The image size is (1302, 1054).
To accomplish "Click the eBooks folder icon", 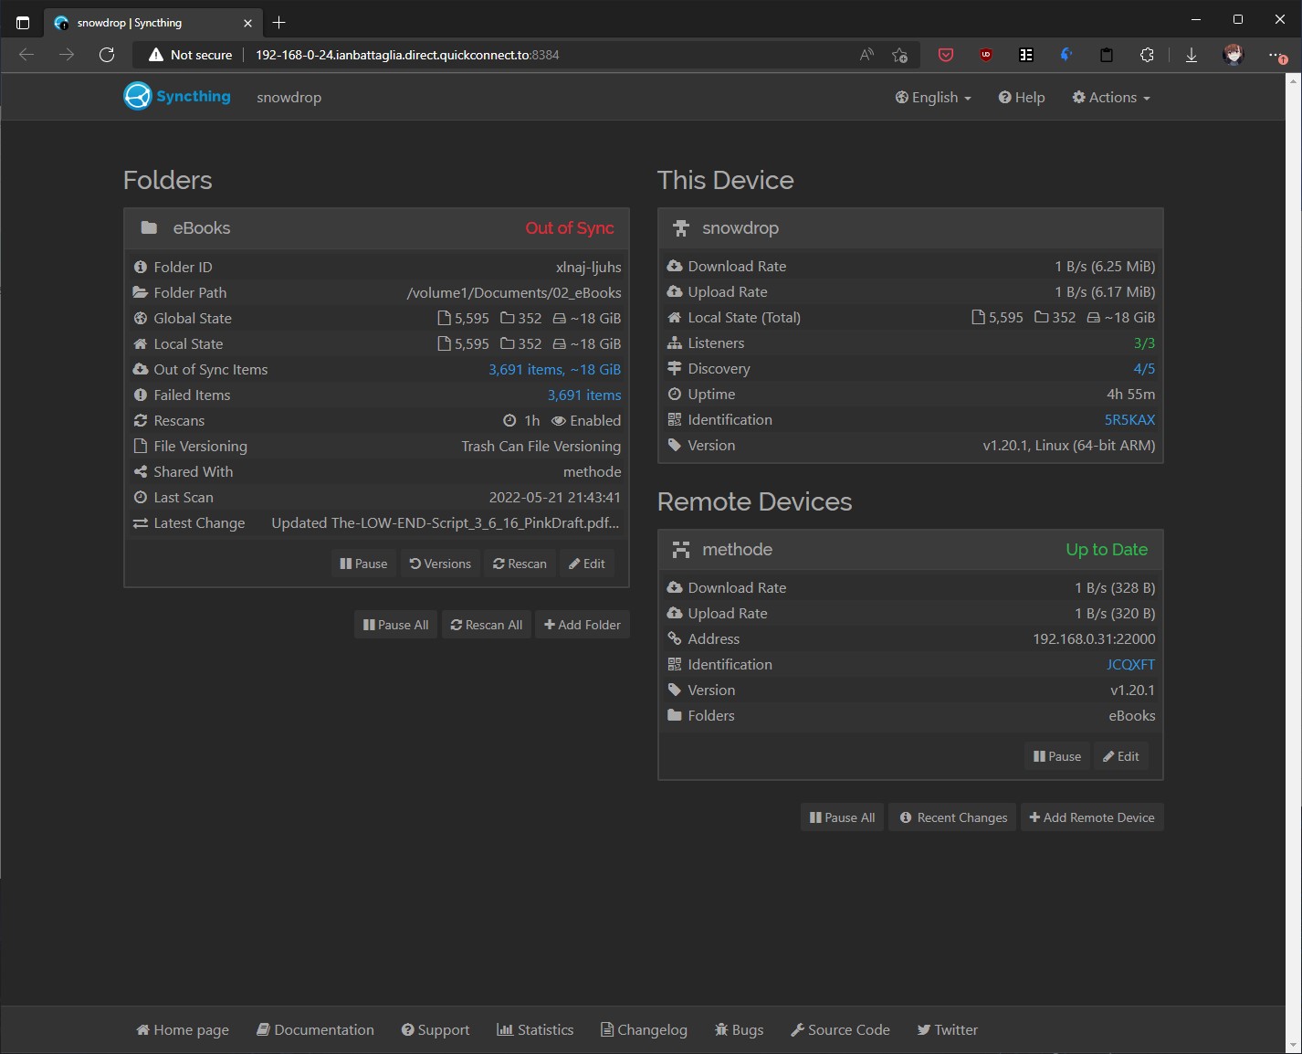I will 149,227.
